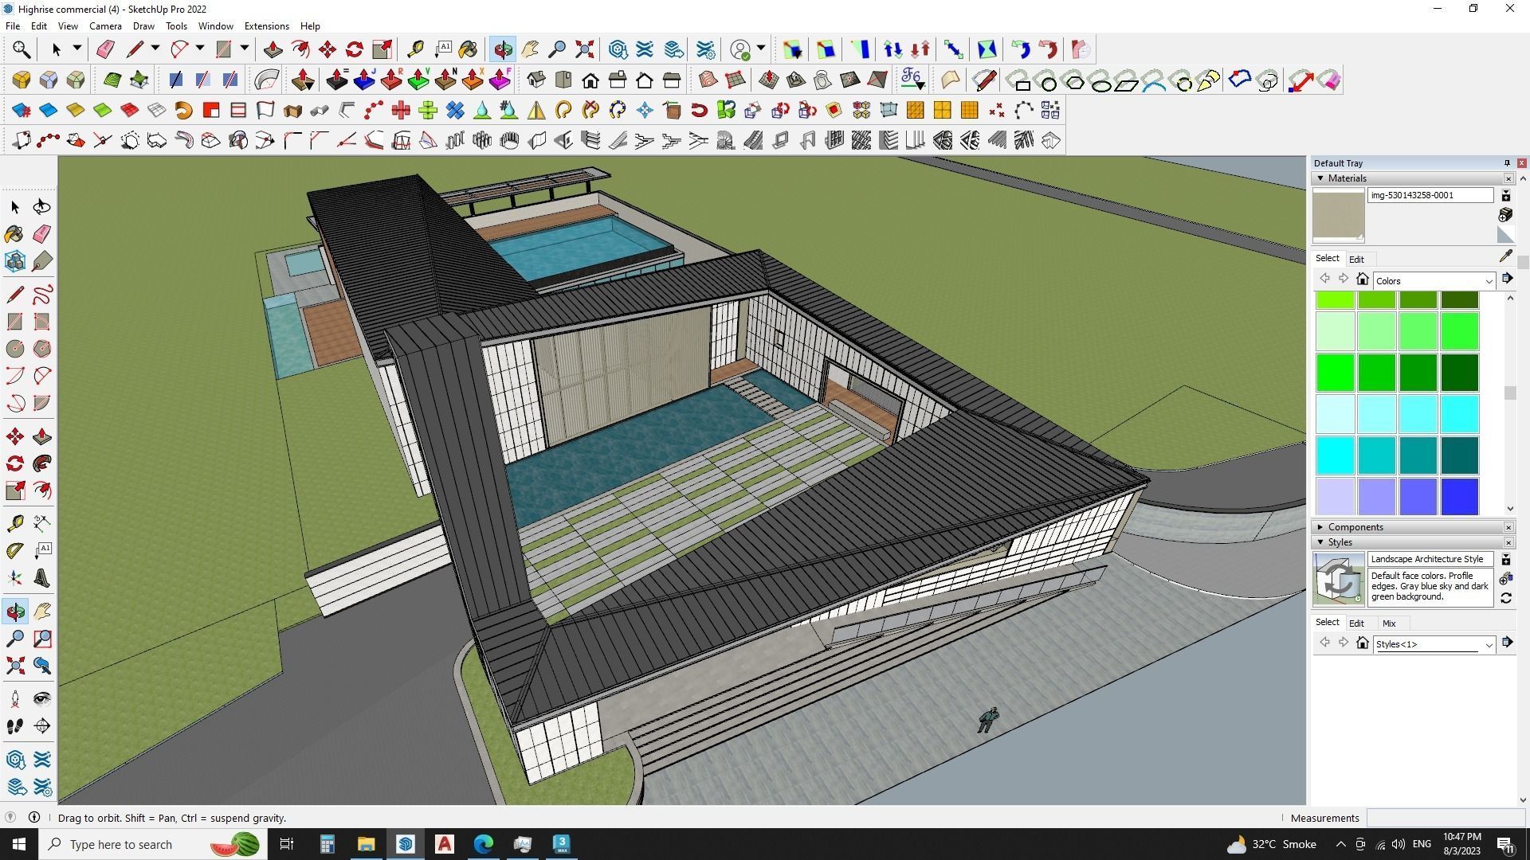This screenshot has height=860, width=1530.
Task: Open Microsoft Edge from the taskbar
Action: 484,844
